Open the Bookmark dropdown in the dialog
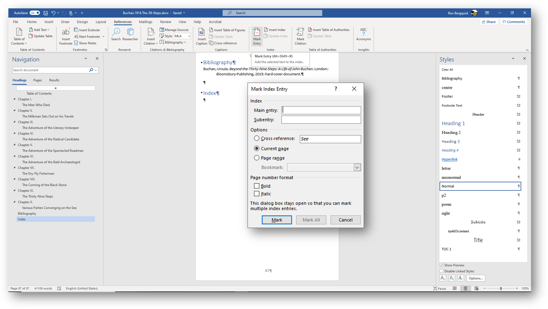Viewport: 548px width, 309px height. (357, 167)
